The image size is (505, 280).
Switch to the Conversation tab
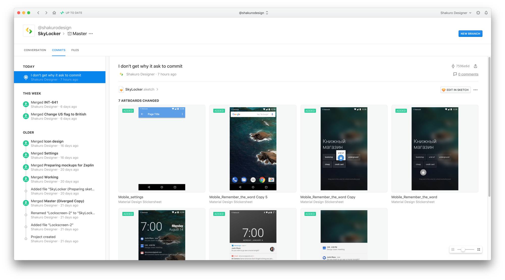coord(35,50)
